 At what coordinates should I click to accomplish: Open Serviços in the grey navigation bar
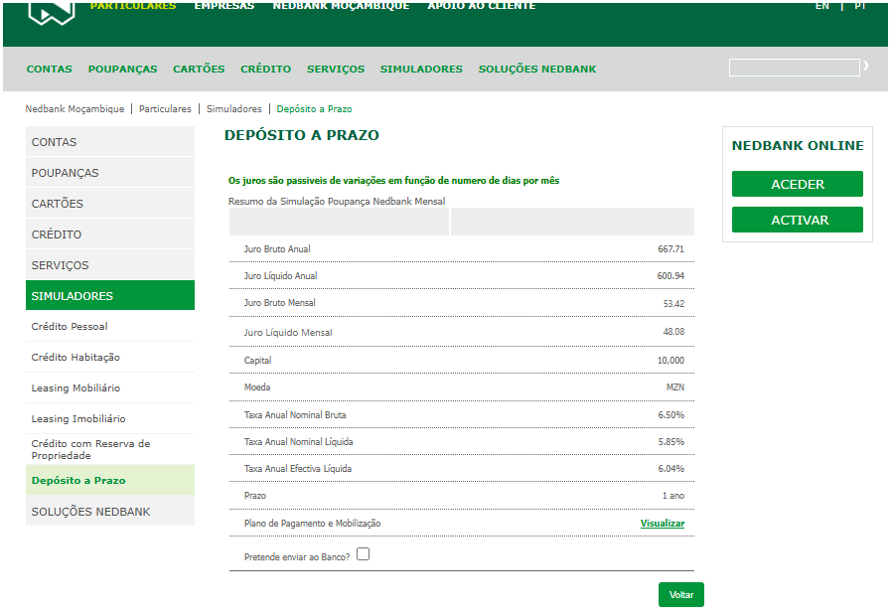(336, 69)
